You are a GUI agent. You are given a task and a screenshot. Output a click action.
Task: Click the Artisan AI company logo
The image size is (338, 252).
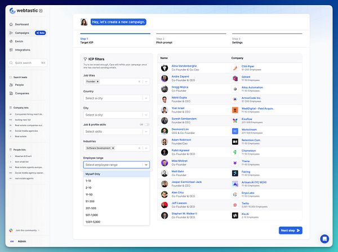(x=235, y=184)
